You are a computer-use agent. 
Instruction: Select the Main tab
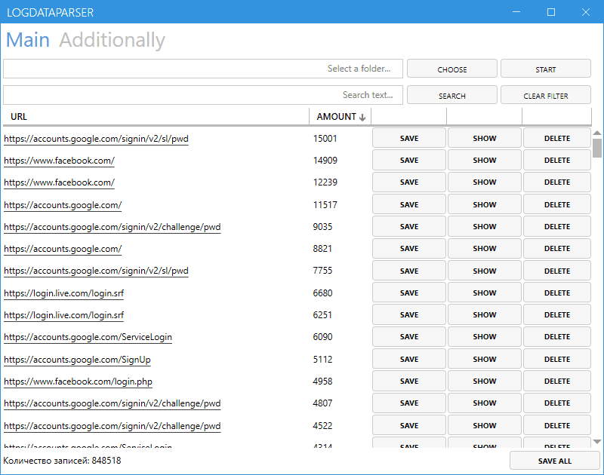[27, 40]
